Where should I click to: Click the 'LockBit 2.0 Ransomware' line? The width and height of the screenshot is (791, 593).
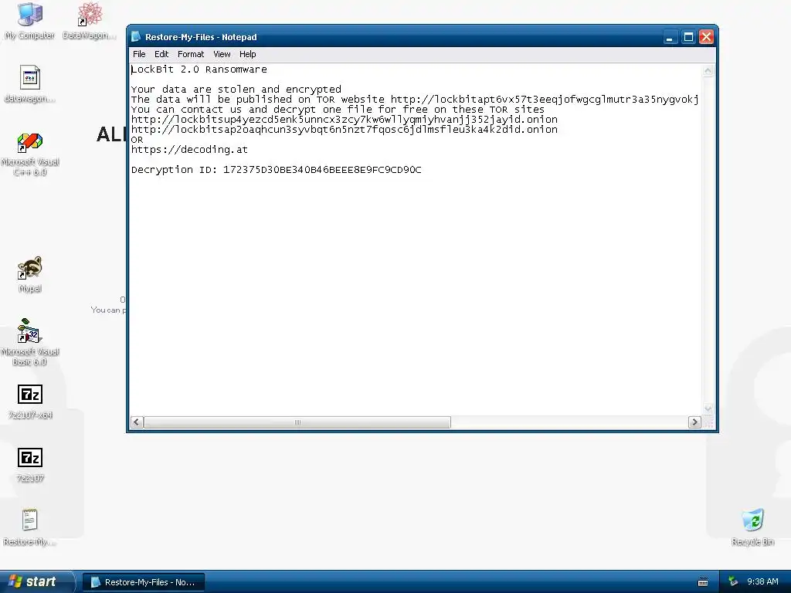coord(199,69)
